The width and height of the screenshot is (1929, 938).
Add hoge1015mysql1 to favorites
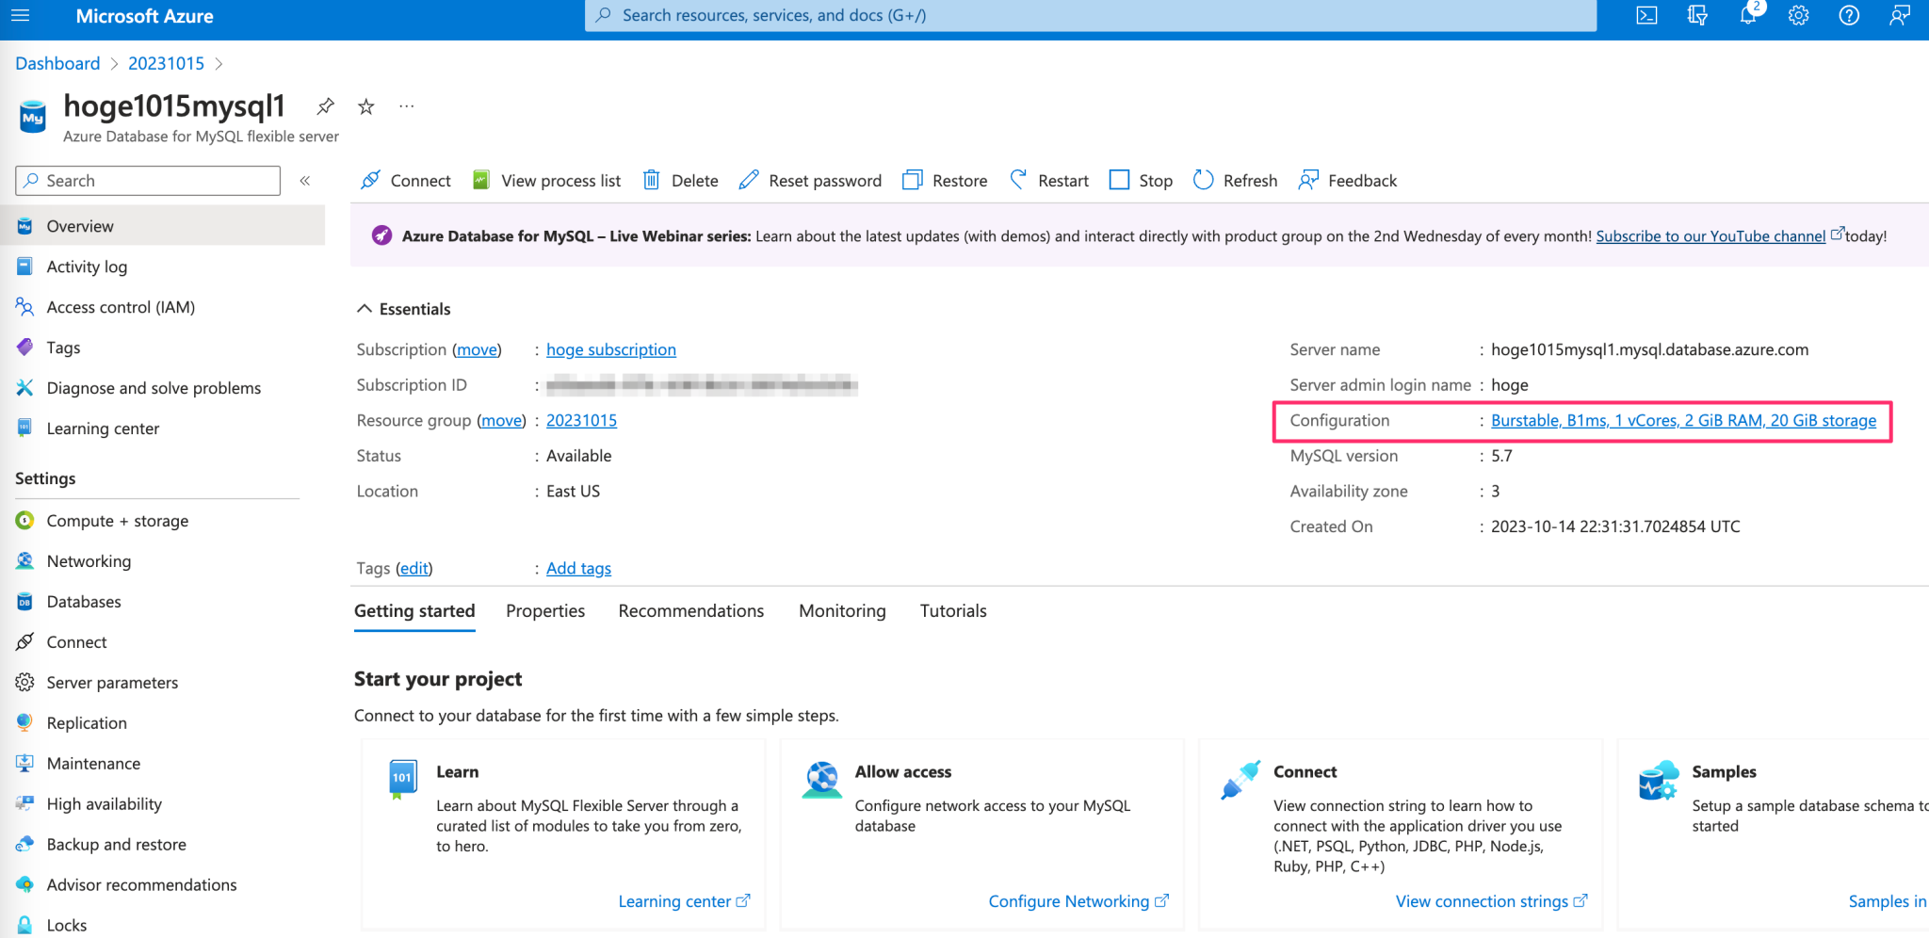[x=365, y=106]
